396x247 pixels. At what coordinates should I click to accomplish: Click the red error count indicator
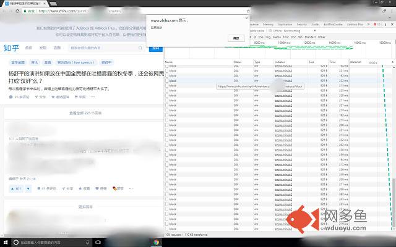coord(377,25)
